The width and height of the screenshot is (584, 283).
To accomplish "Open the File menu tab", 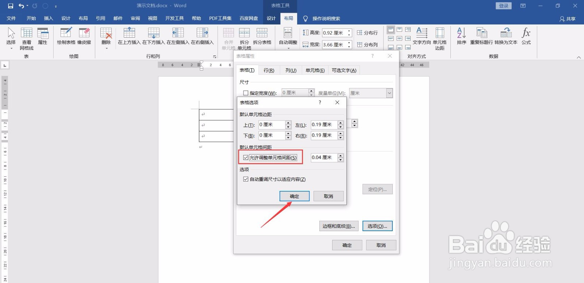I will click(x=11, y=18).
